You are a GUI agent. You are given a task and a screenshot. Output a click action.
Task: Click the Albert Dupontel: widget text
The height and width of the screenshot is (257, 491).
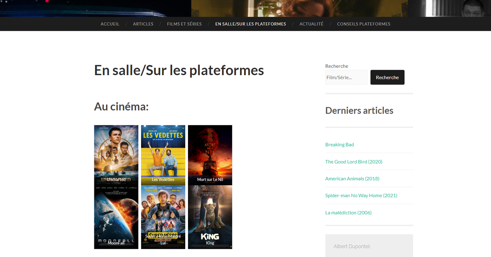pyautogui.click(x=352, y=246)
